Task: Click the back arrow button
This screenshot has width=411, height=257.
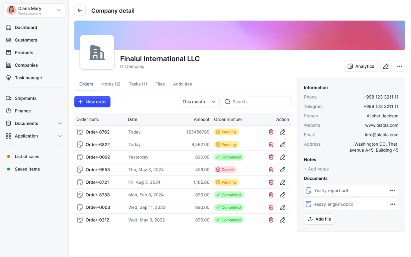Action: 80,11
